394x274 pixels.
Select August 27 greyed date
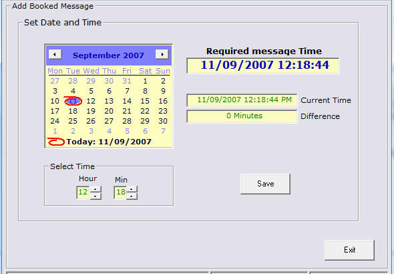click(x=55, y=81)
